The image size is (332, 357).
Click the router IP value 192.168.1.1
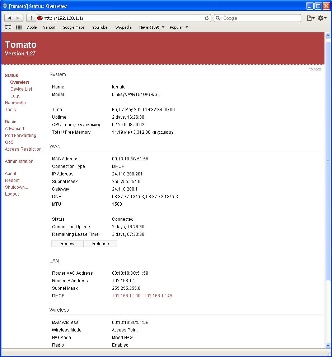(123, 281)
